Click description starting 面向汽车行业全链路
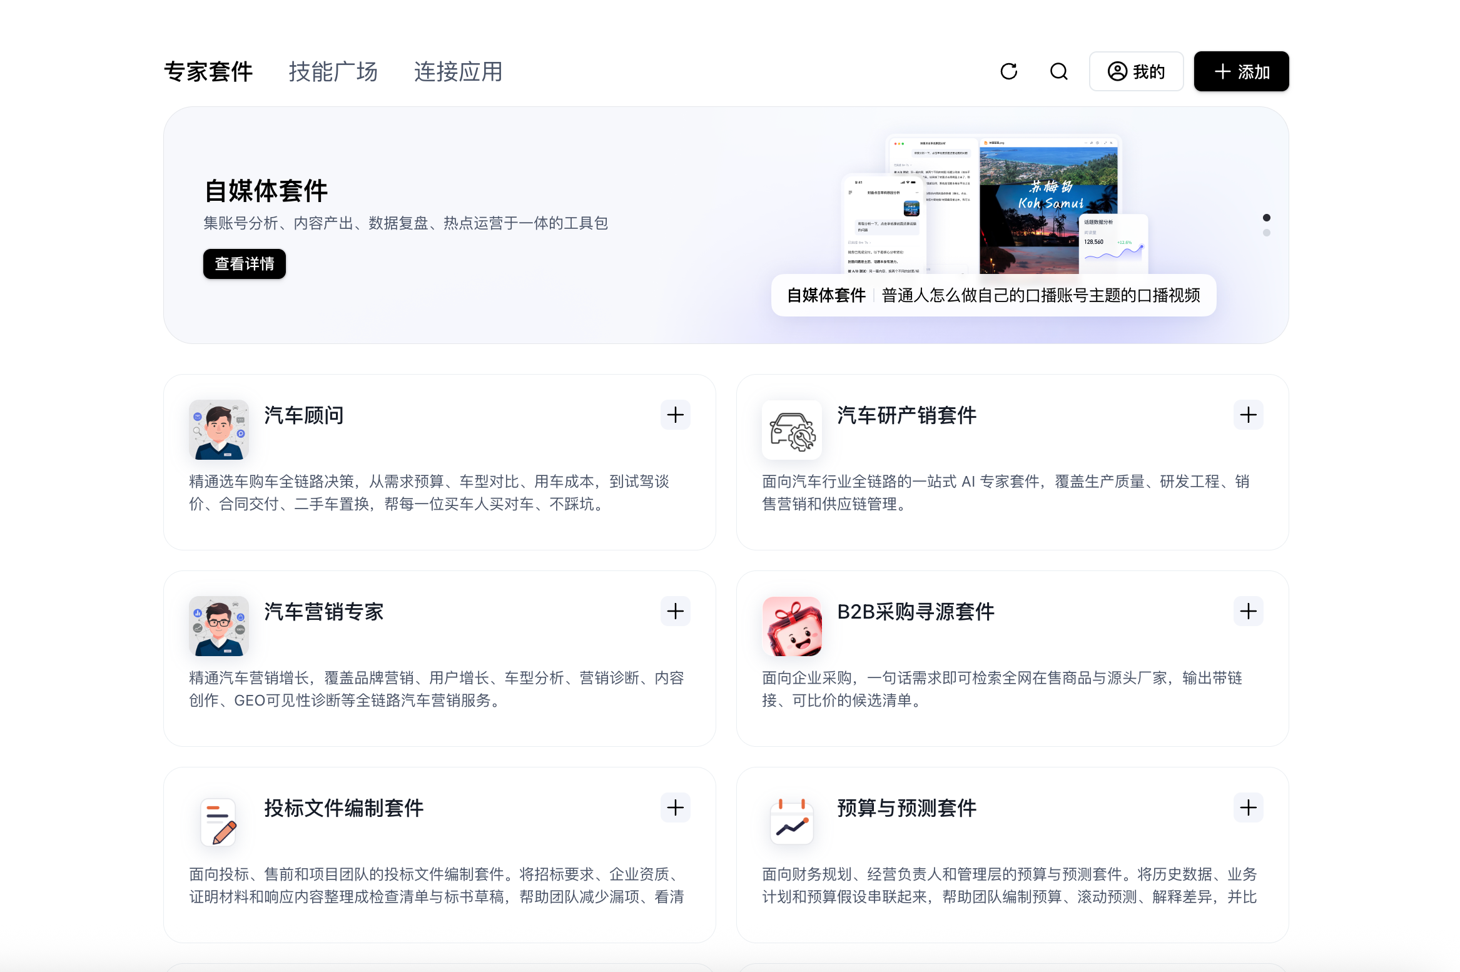1460x972 pixels. tap(1006, 493)
